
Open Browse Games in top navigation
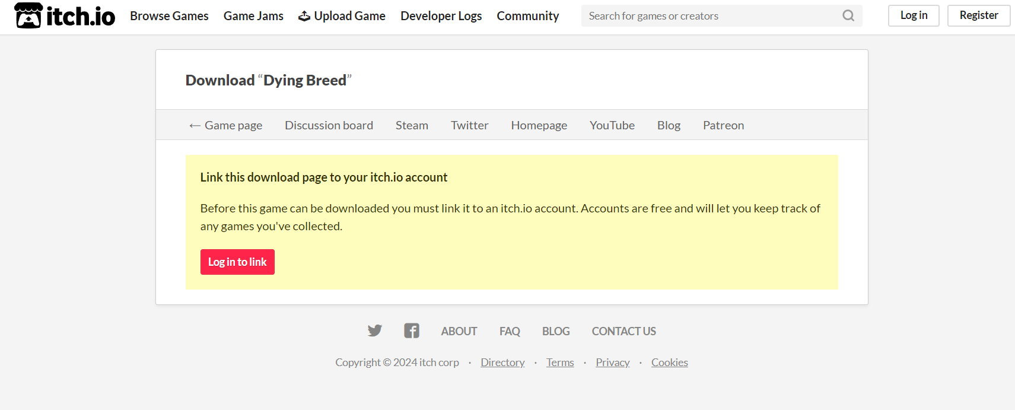(169, 16)
